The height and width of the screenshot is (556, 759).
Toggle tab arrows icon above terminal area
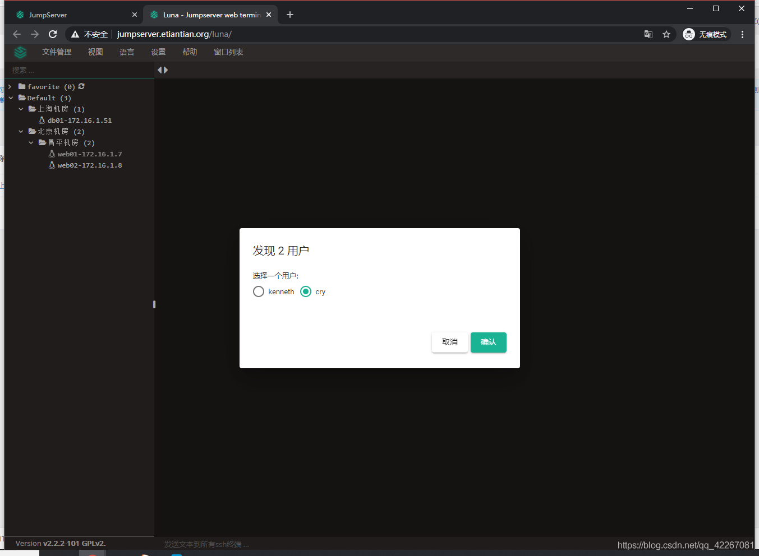pos(163,70)
